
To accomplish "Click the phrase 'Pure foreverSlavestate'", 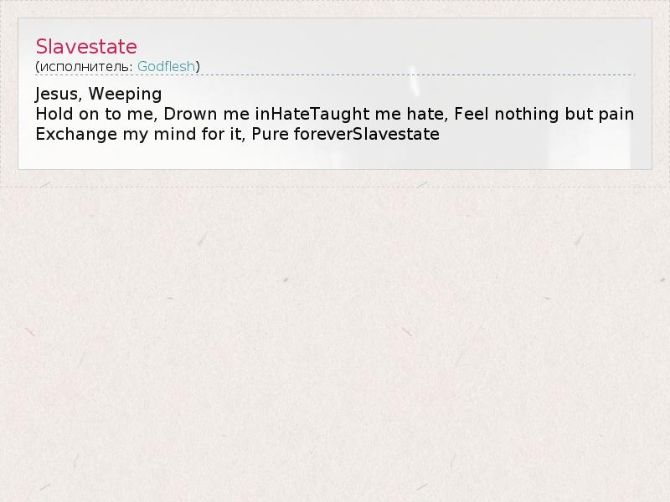I will 346,134.
